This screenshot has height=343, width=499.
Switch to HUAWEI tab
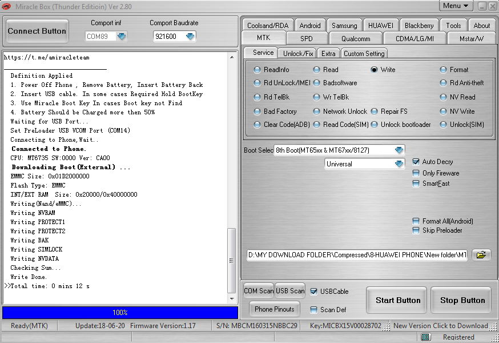pos(381,25)
